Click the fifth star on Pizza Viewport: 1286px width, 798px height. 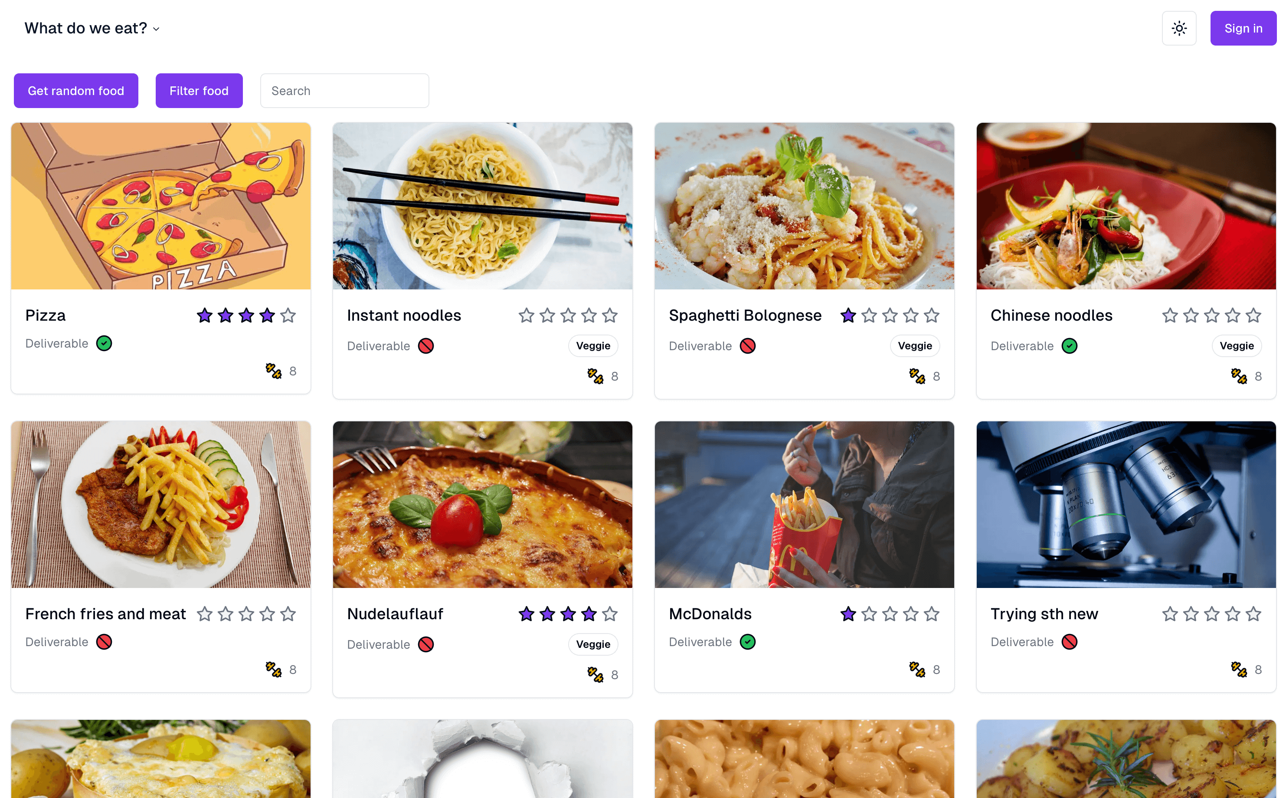pos(288,315)
